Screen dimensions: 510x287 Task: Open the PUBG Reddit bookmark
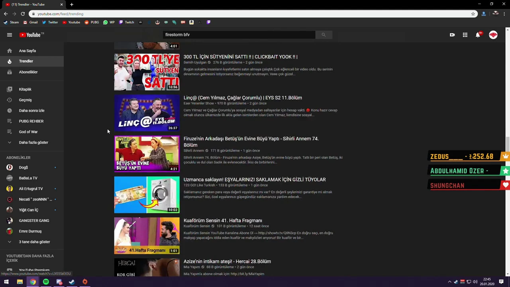tap(92, 22)
